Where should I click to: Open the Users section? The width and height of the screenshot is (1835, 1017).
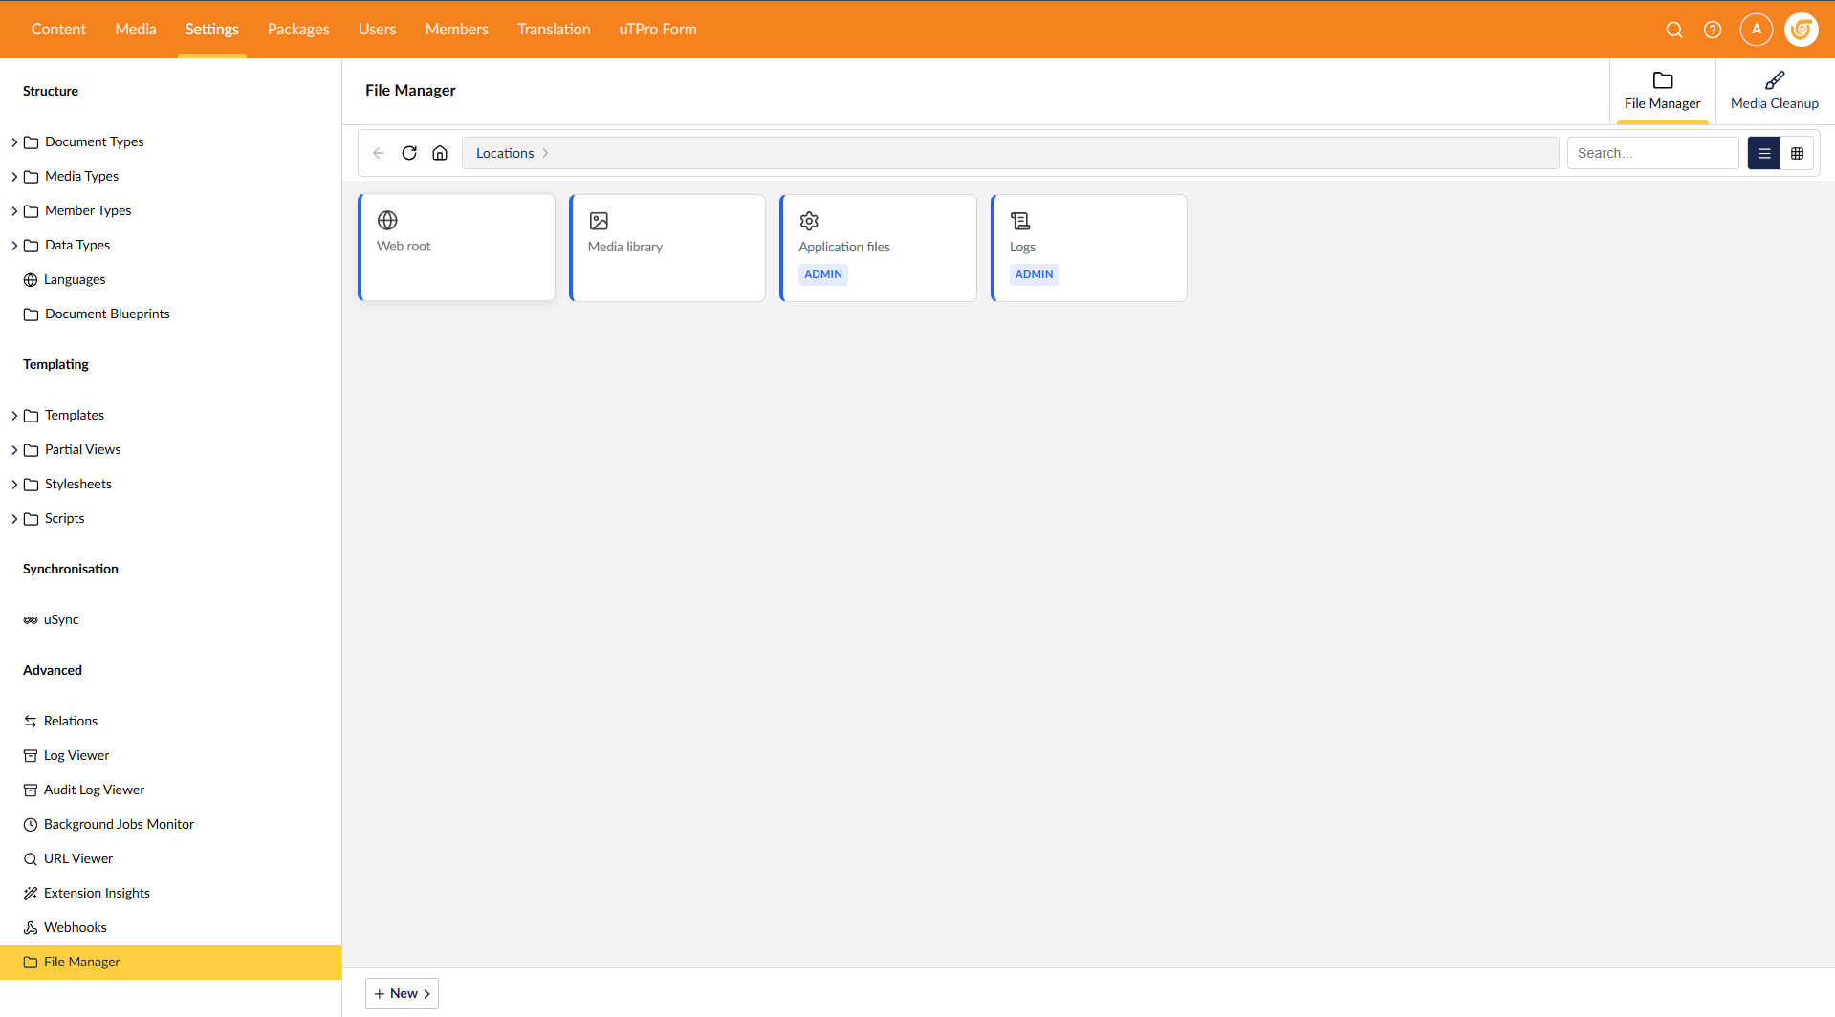coord(377,30)
